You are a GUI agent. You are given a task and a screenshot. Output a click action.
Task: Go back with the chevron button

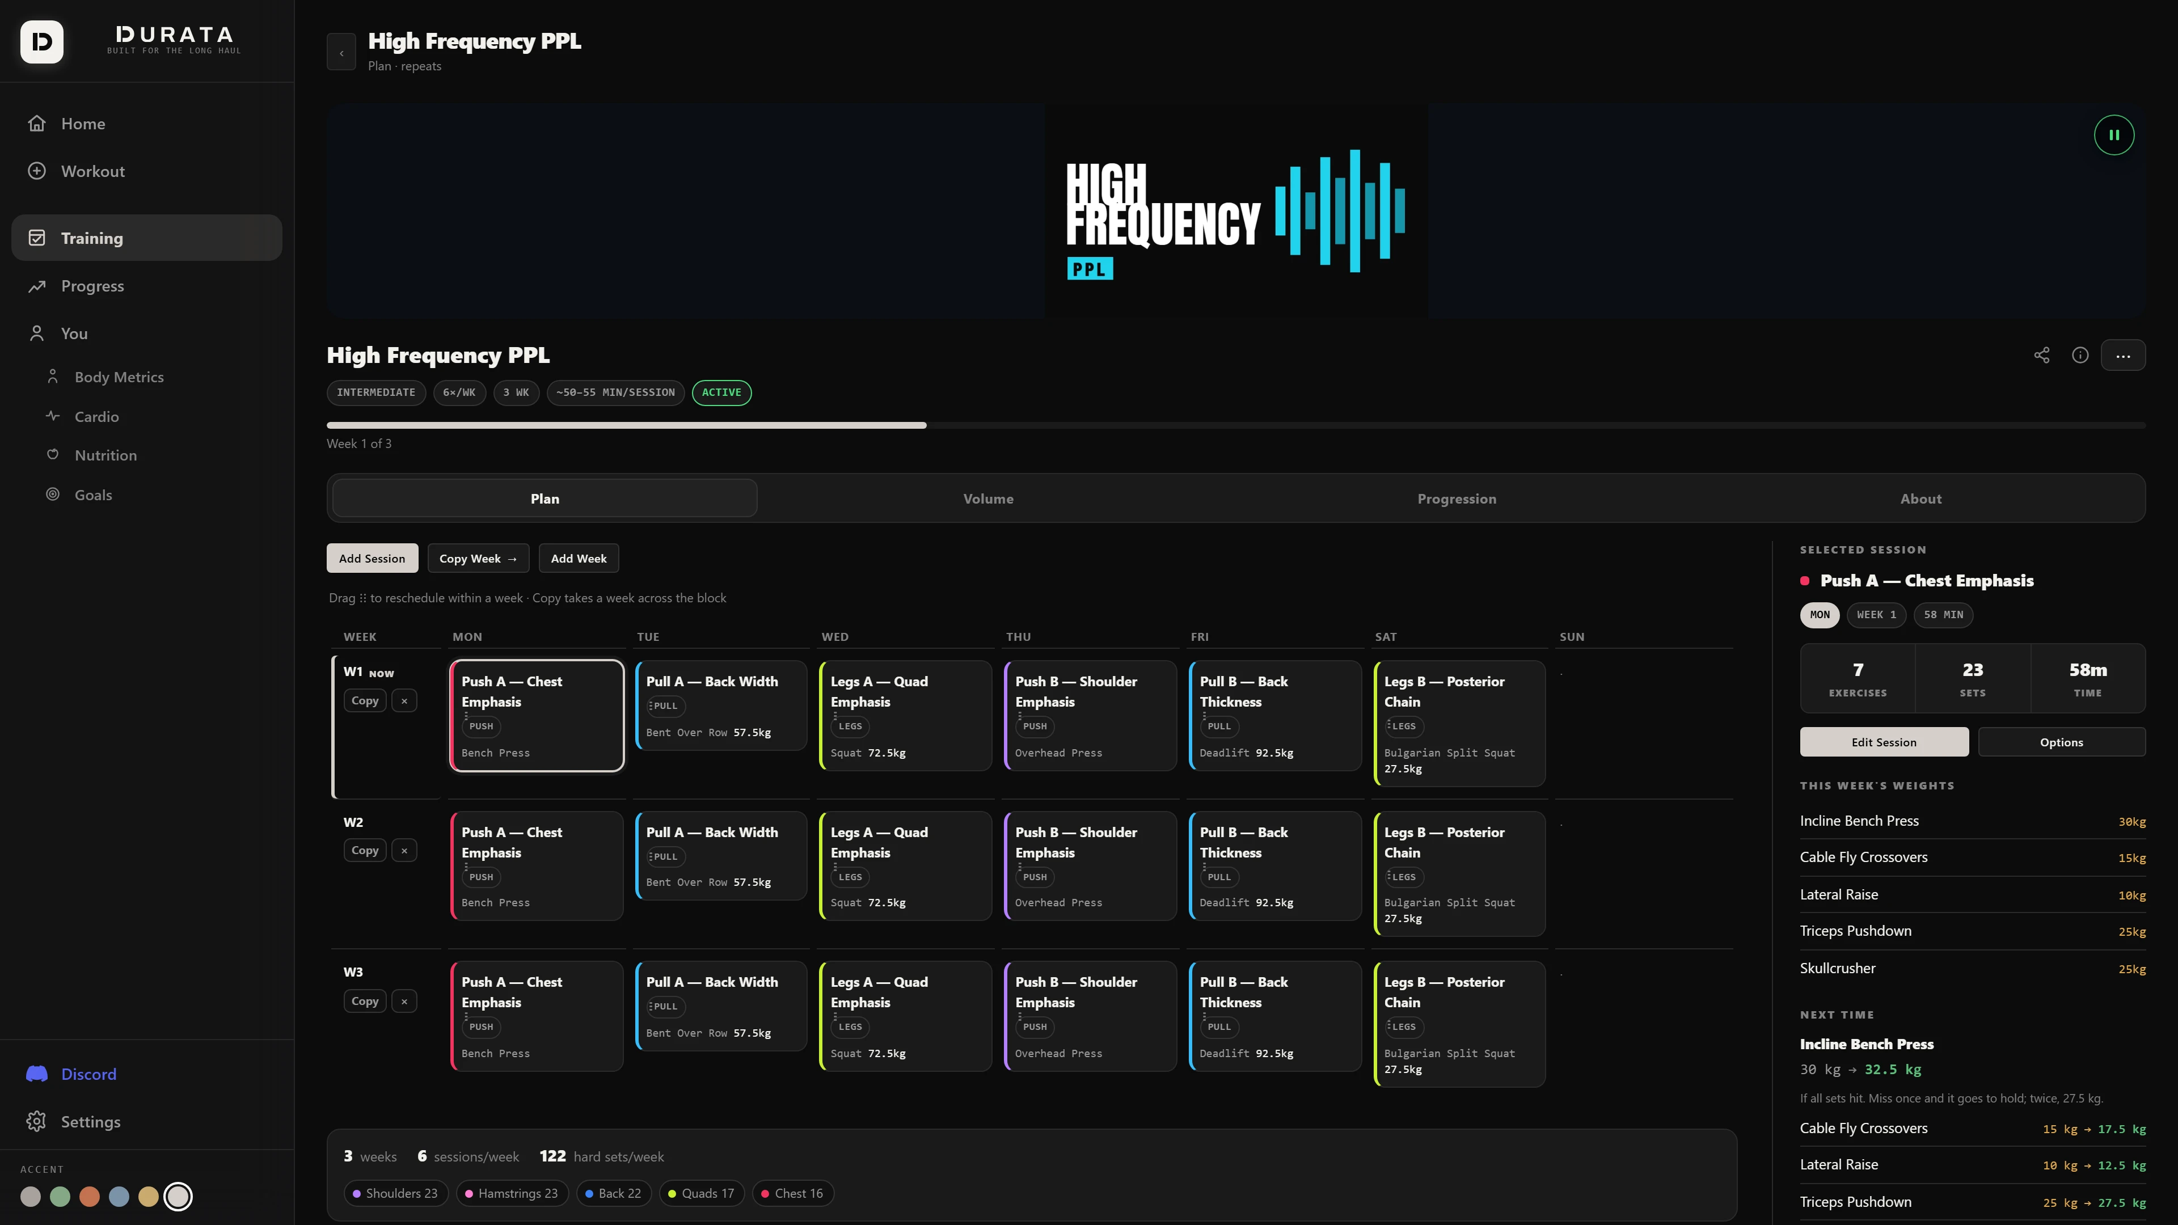click(x=341, y=52)
